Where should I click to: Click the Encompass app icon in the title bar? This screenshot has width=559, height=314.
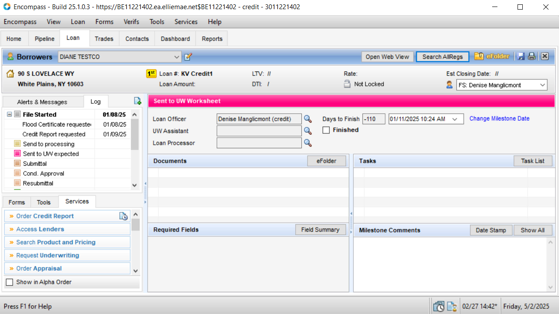tap(7, 7)
